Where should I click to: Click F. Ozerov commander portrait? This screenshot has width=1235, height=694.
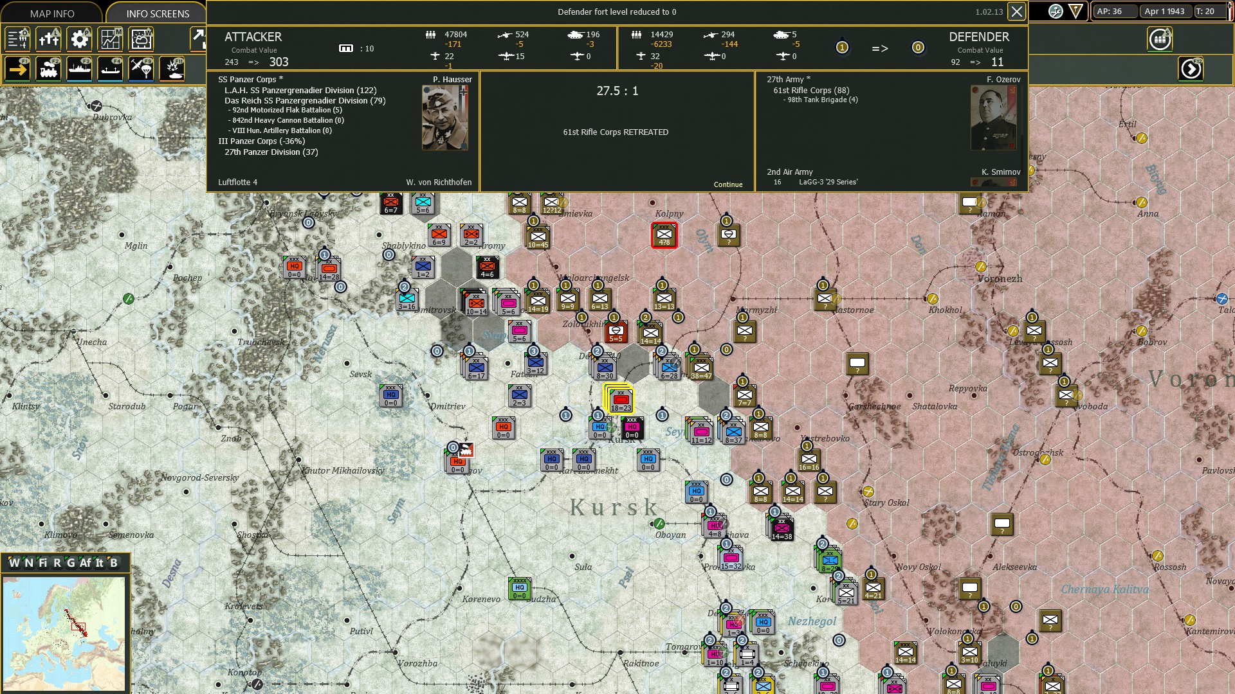pyautogui.click(x=994, y=118)
